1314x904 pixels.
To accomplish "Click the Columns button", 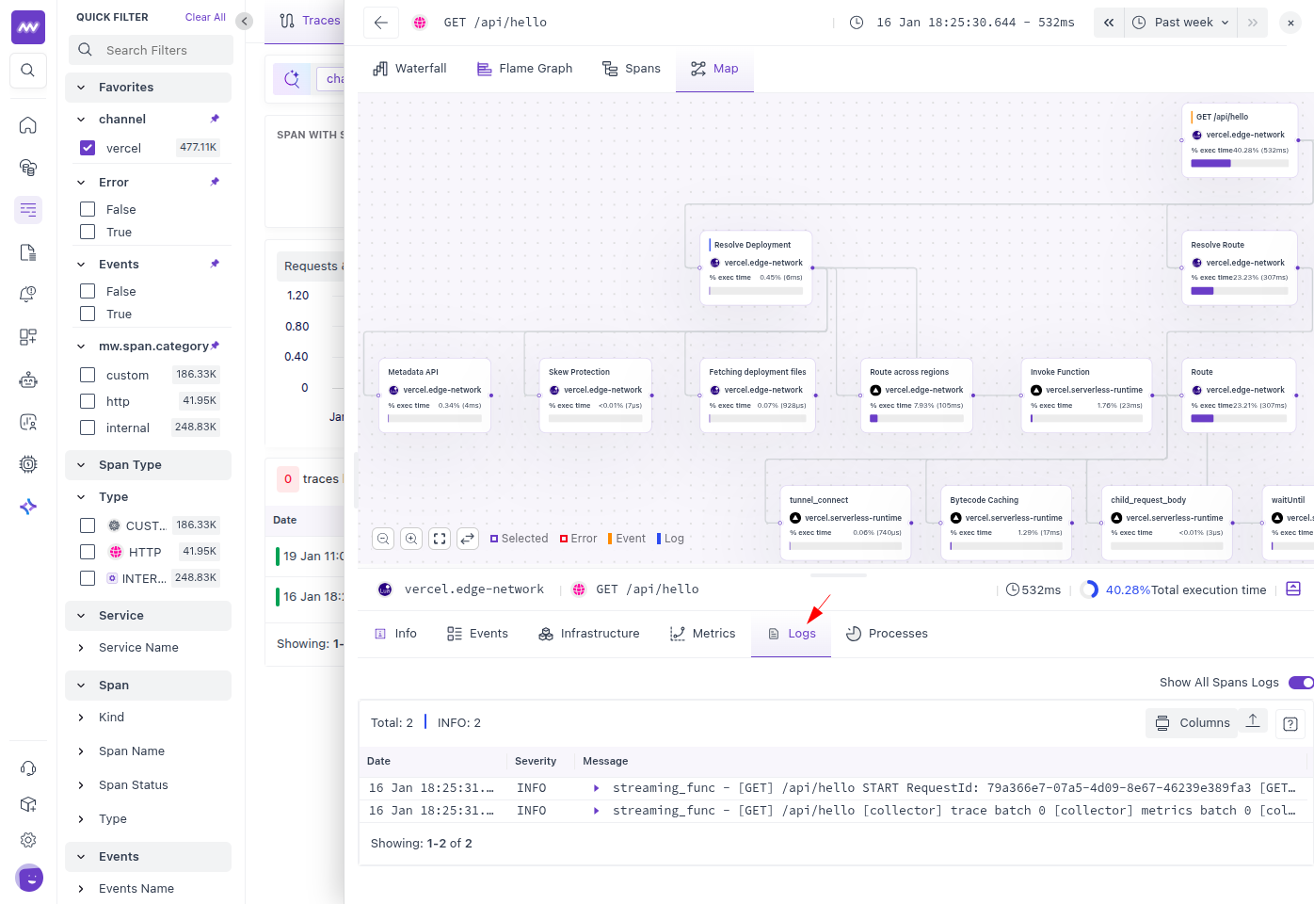I will coord(1193,723).
